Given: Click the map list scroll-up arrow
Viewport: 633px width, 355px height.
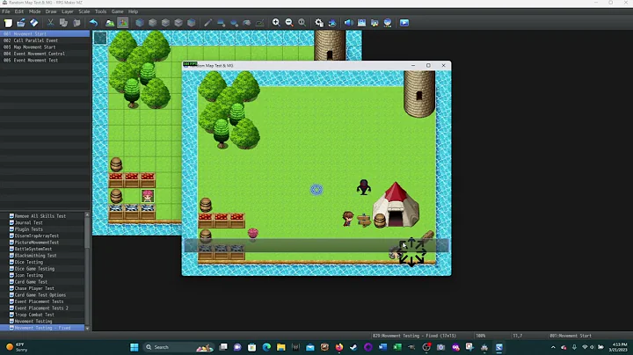Looking at the screenshot, I should (x=87, y=215).
